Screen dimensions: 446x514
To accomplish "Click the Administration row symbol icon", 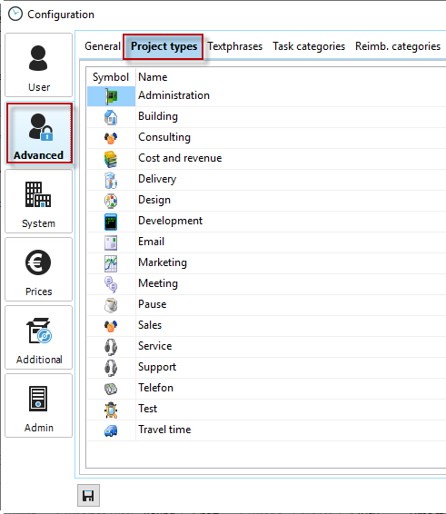I will pyautogui.click(x=111, y=96).
